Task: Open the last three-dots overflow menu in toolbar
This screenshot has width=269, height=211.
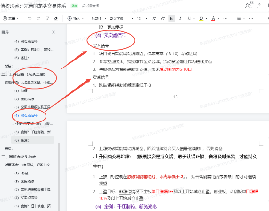Action: point(251,18)
